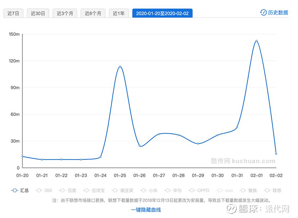Click the 60m y-axis label
The width and height of the screenshot is (298, 218).
tap(15, 114)
